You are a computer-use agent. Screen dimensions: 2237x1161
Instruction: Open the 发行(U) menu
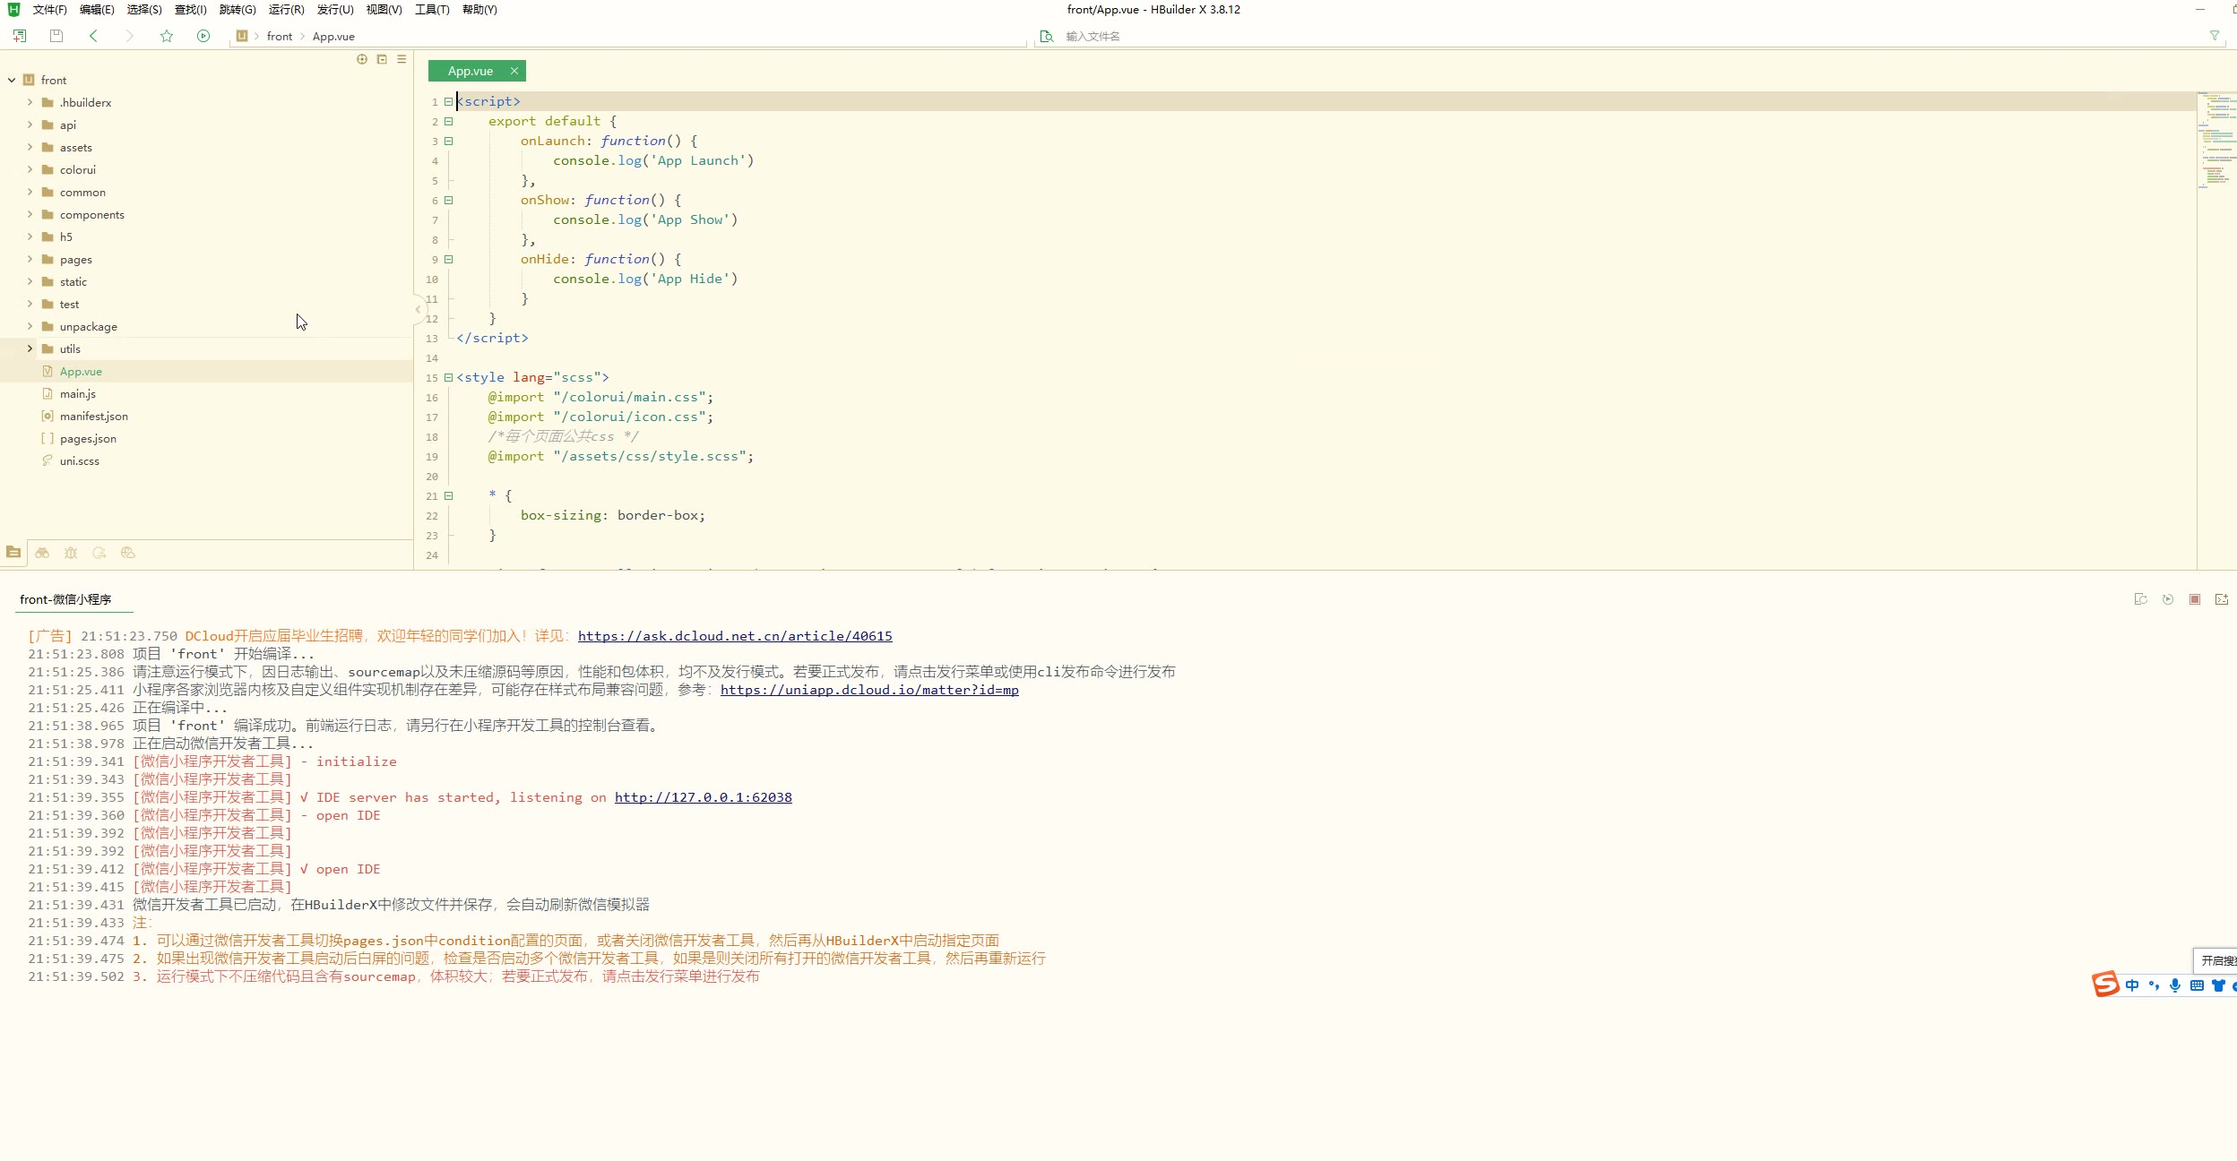(335, 10)
